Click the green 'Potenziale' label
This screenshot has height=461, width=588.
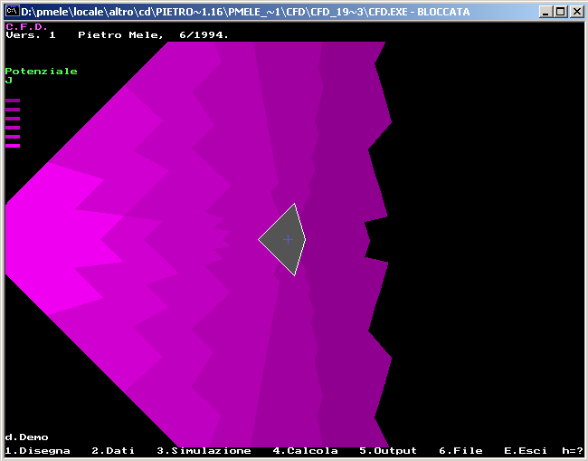pos(42,72)
